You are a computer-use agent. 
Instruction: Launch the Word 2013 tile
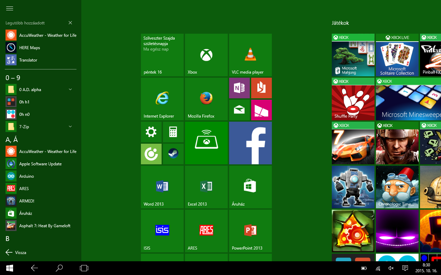click(x=162, y=187)
